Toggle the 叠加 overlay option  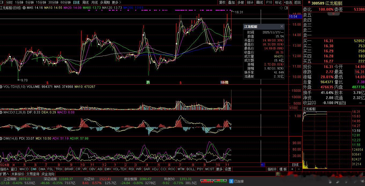[x=231, y=2]
